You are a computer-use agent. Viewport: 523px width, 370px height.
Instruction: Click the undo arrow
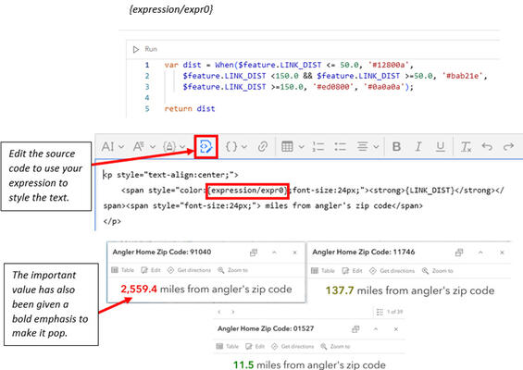[487, 147]
